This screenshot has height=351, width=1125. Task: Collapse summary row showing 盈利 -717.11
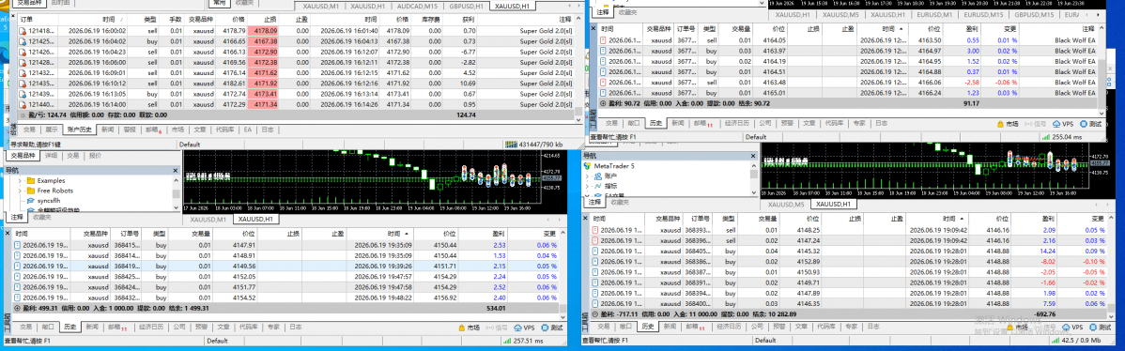click(x=594, y=314)
